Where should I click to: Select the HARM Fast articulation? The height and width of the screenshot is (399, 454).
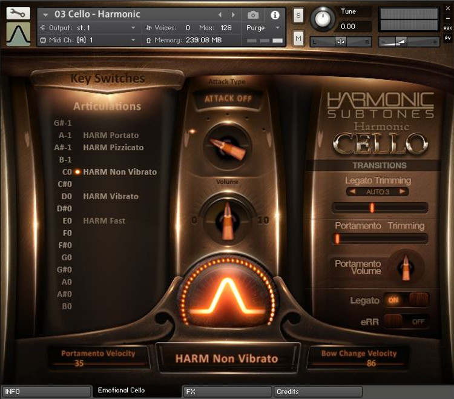(104, 220)
